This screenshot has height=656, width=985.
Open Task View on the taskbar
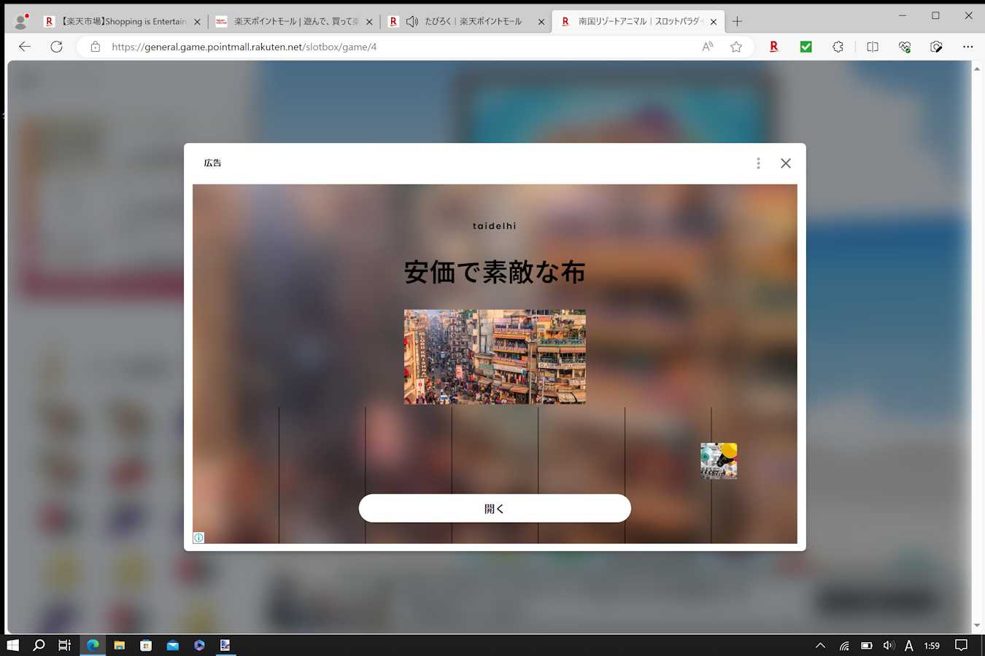65,645
